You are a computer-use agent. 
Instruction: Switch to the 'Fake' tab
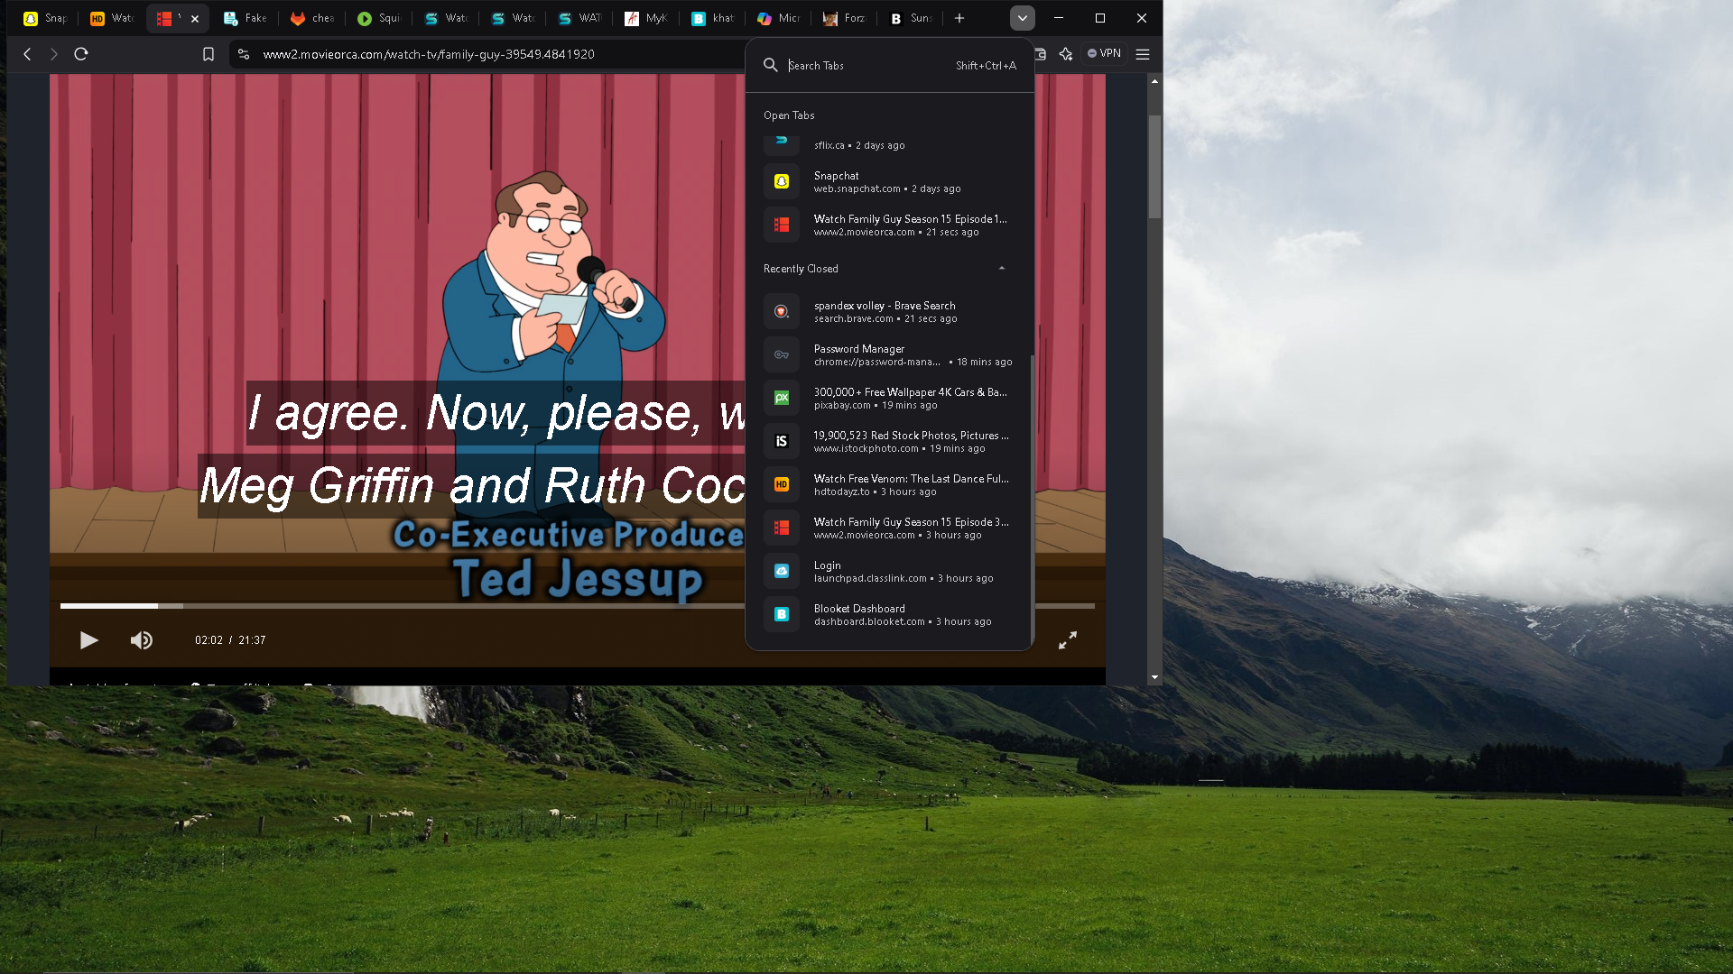click(246, 18)
